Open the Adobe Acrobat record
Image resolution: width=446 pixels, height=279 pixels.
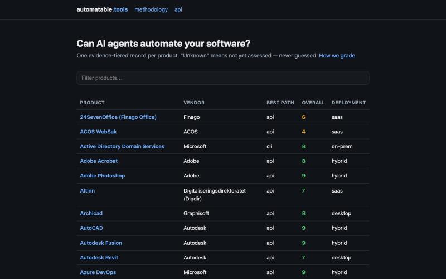pos(99,161)
